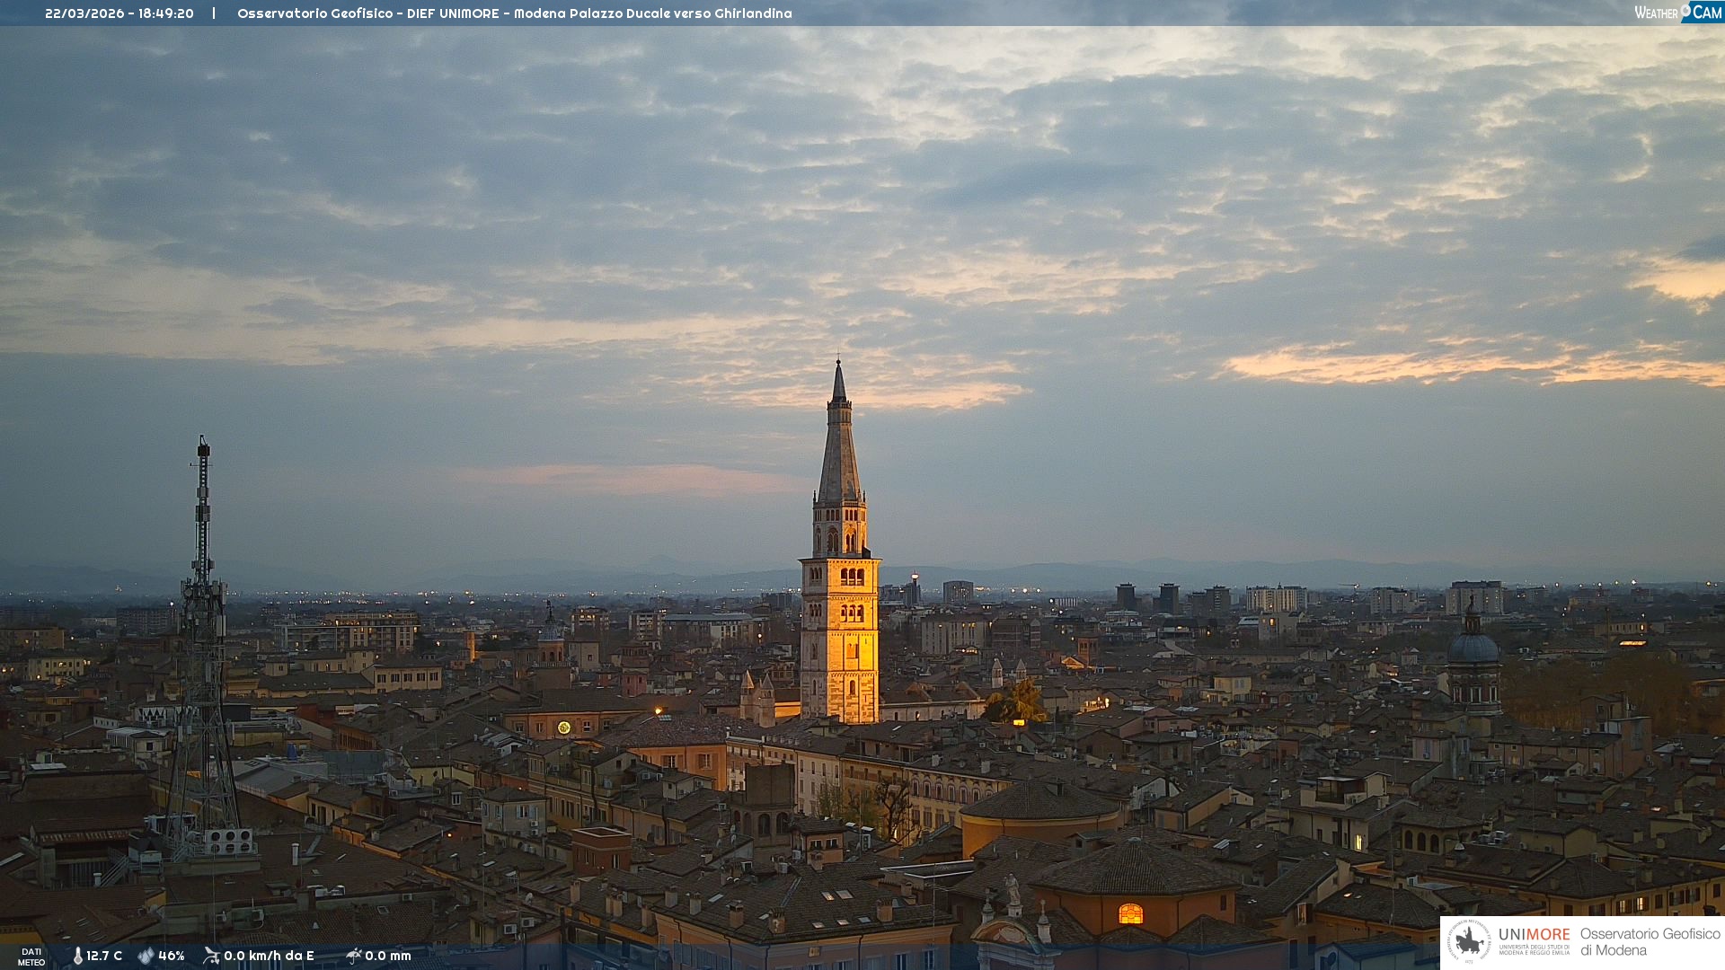Click the lit arched orange window
Viewport: 1725px width, 970px height.
pos(1130,913)
